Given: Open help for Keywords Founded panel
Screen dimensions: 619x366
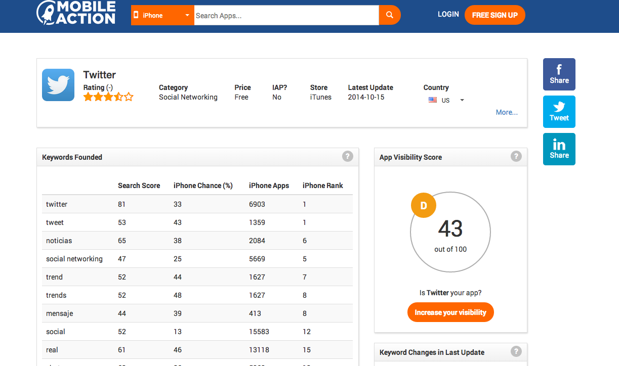Looking at the screenshot, I should [x=347, y=156].
